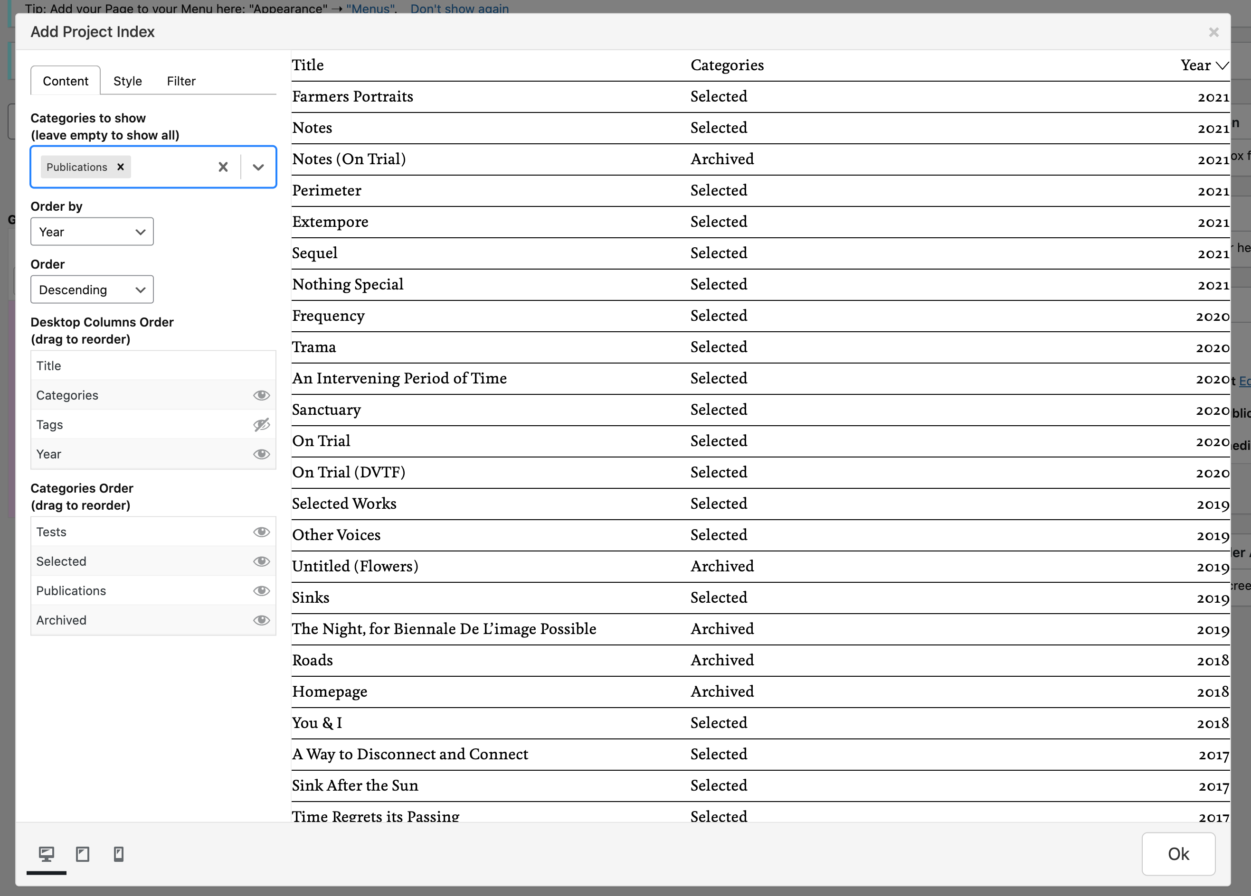Remove the Publications category tag
Image resolution: width=1251 pixels, height=896 pixels.
(x=120, y=167)
